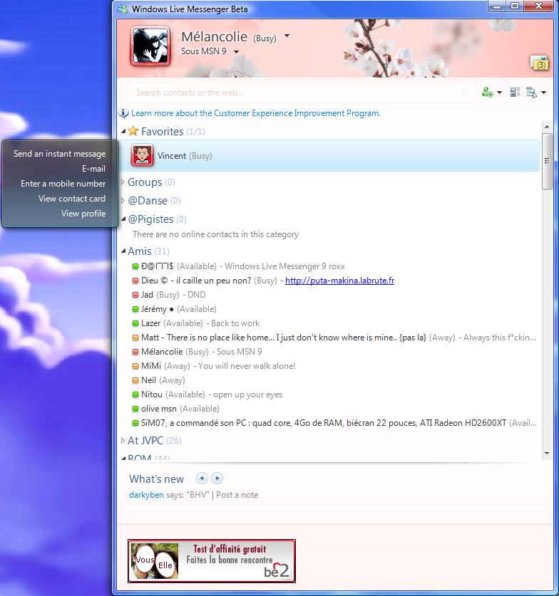Viewport: 559px width, 596px height.
Task: Click the Favorites star icon
Action: pyautogui.click(x=133, y=131)
